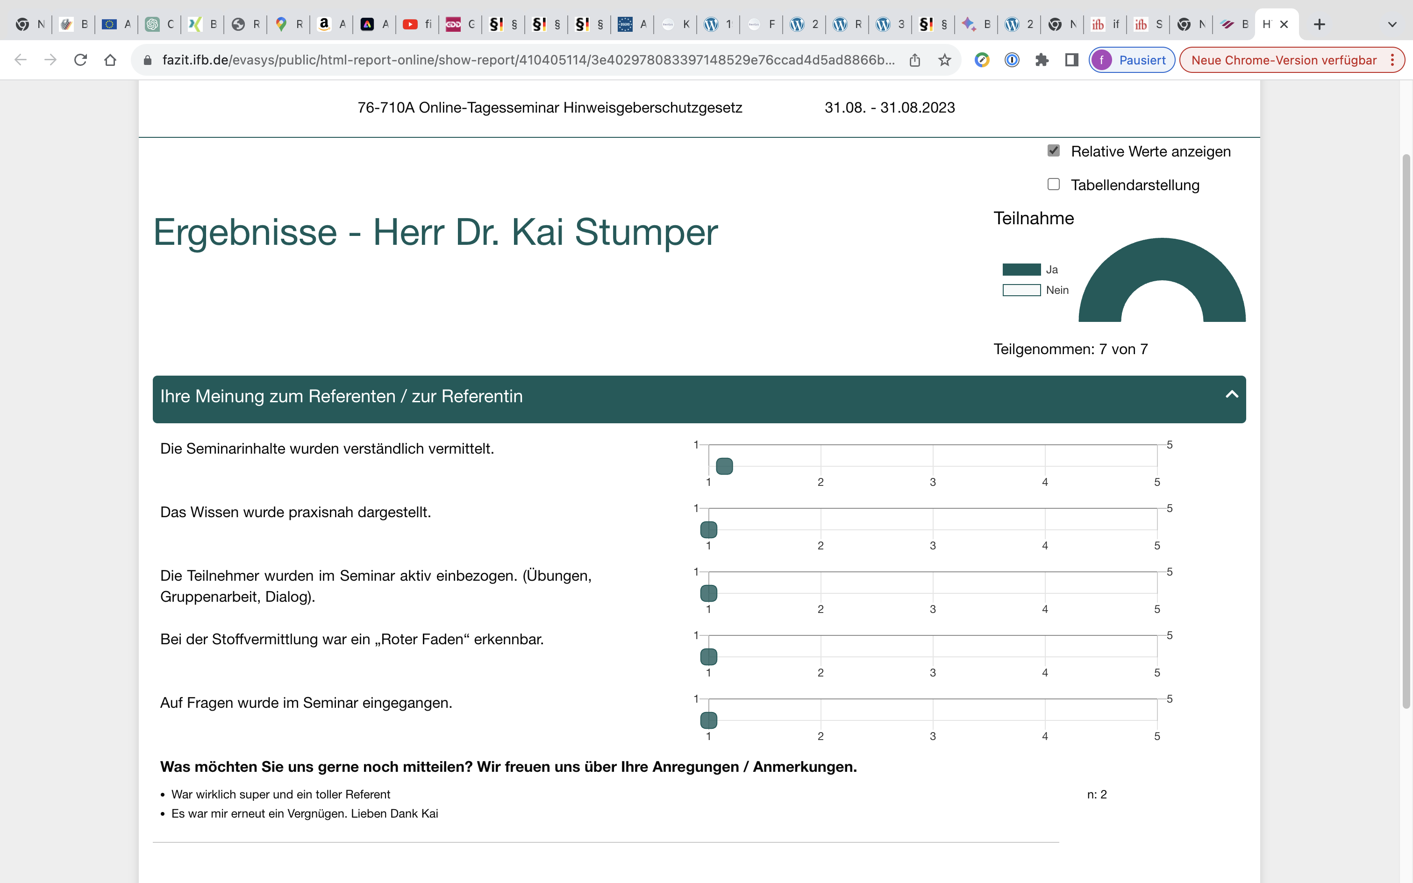The height and width of the screenshot is (883, 1413).
Task: Bookmark this page with the star icon
Action: click(945, 60)
